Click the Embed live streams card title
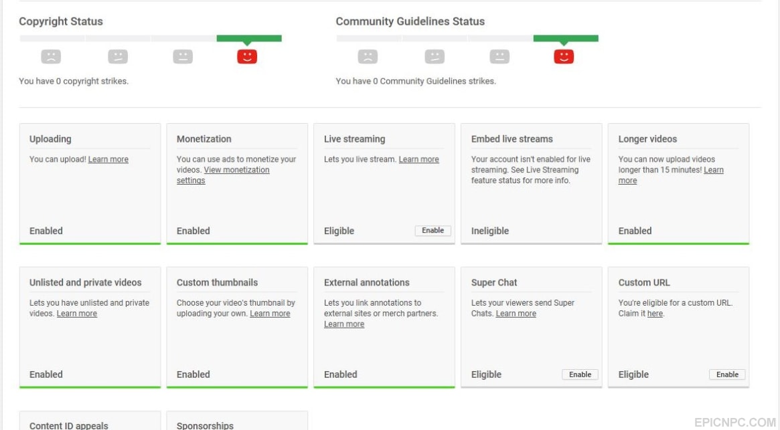 pyautogui.click(x=512, y=139)
